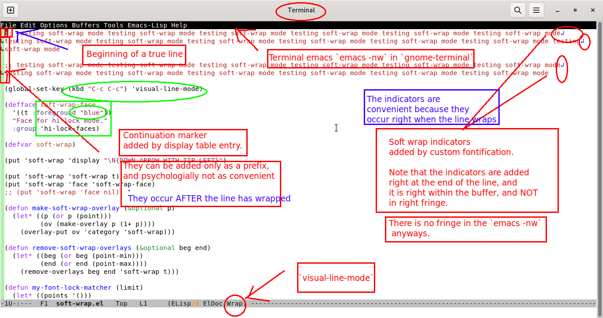Open the terminal hamburger menu
This screenshot has height=318, width=603.
pyautogui.click(x=536, y=10)
